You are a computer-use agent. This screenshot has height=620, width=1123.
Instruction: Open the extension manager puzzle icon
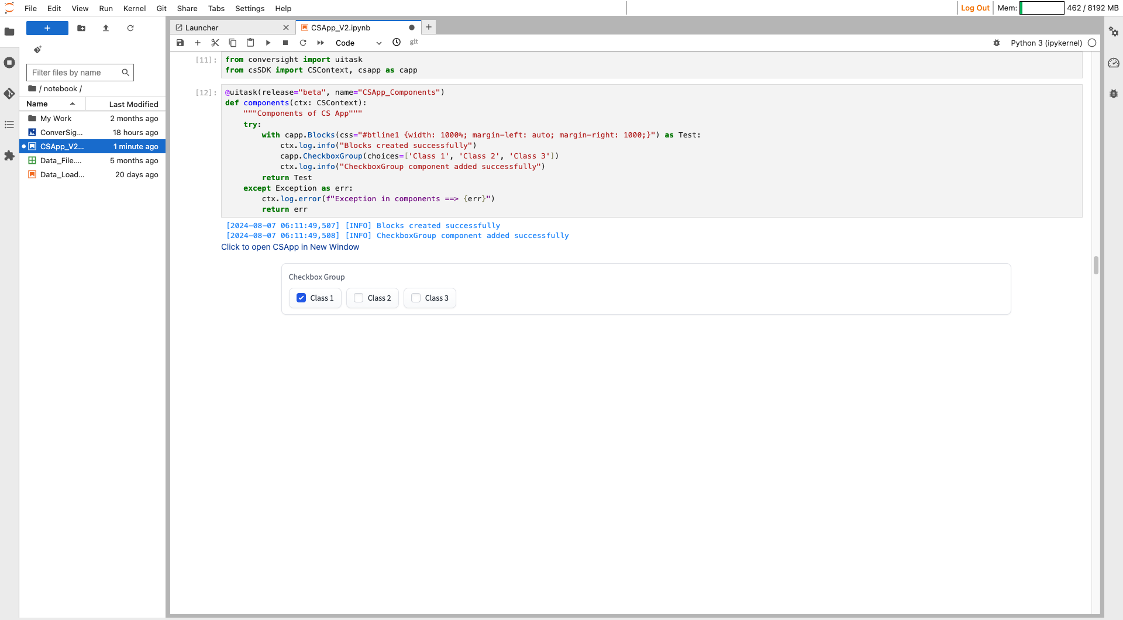(x=9, y=156)
